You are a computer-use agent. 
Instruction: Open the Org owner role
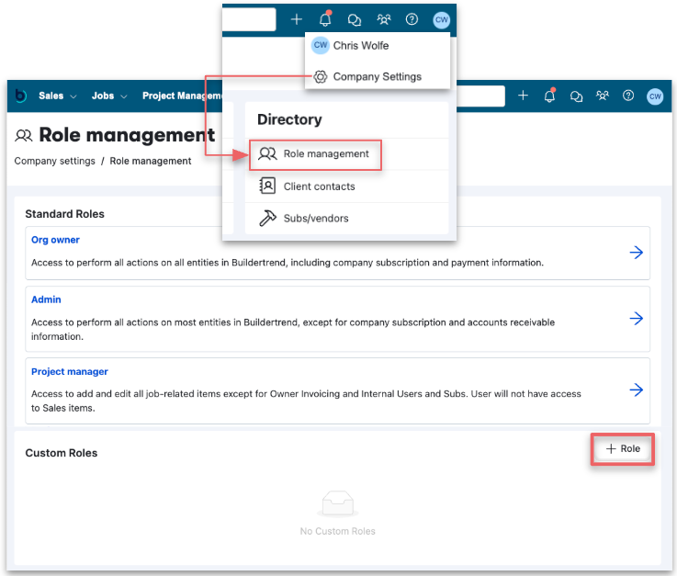coord(55,240)
